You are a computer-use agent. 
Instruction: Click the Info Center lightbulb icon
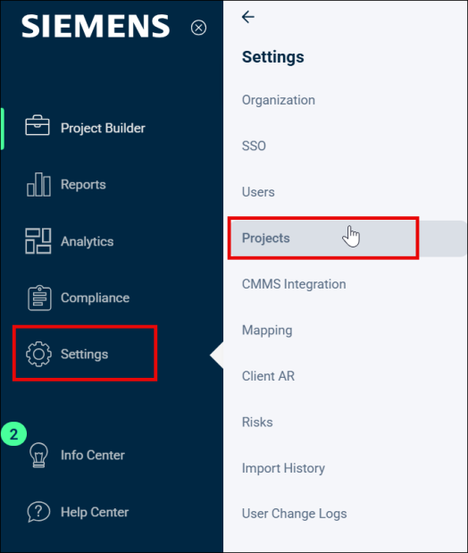38,455
